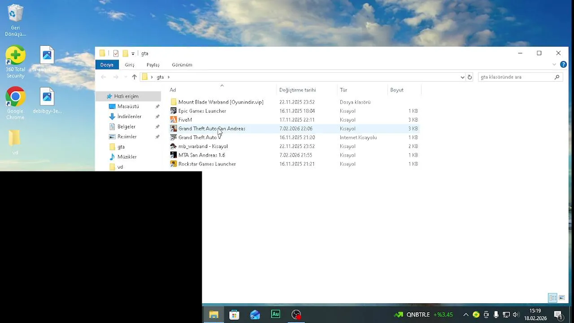574x323 pixels.
Task: Open the quick access toolbar customize dropdown
Action: [133, 54]
